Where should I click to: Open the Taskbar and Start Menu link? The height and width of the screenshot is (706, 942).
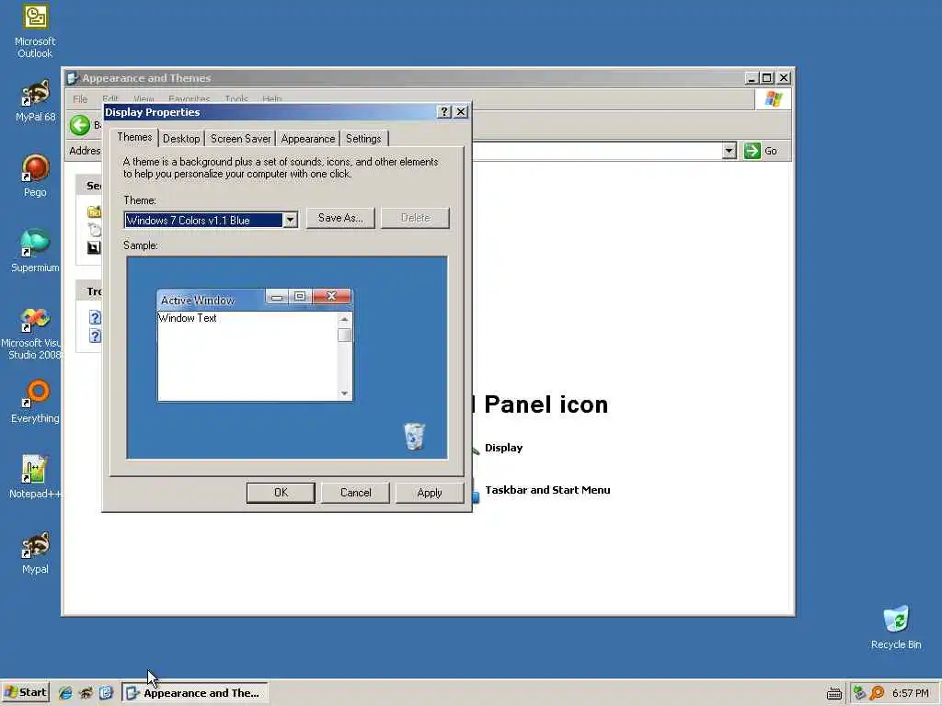[x=547, y=490]
